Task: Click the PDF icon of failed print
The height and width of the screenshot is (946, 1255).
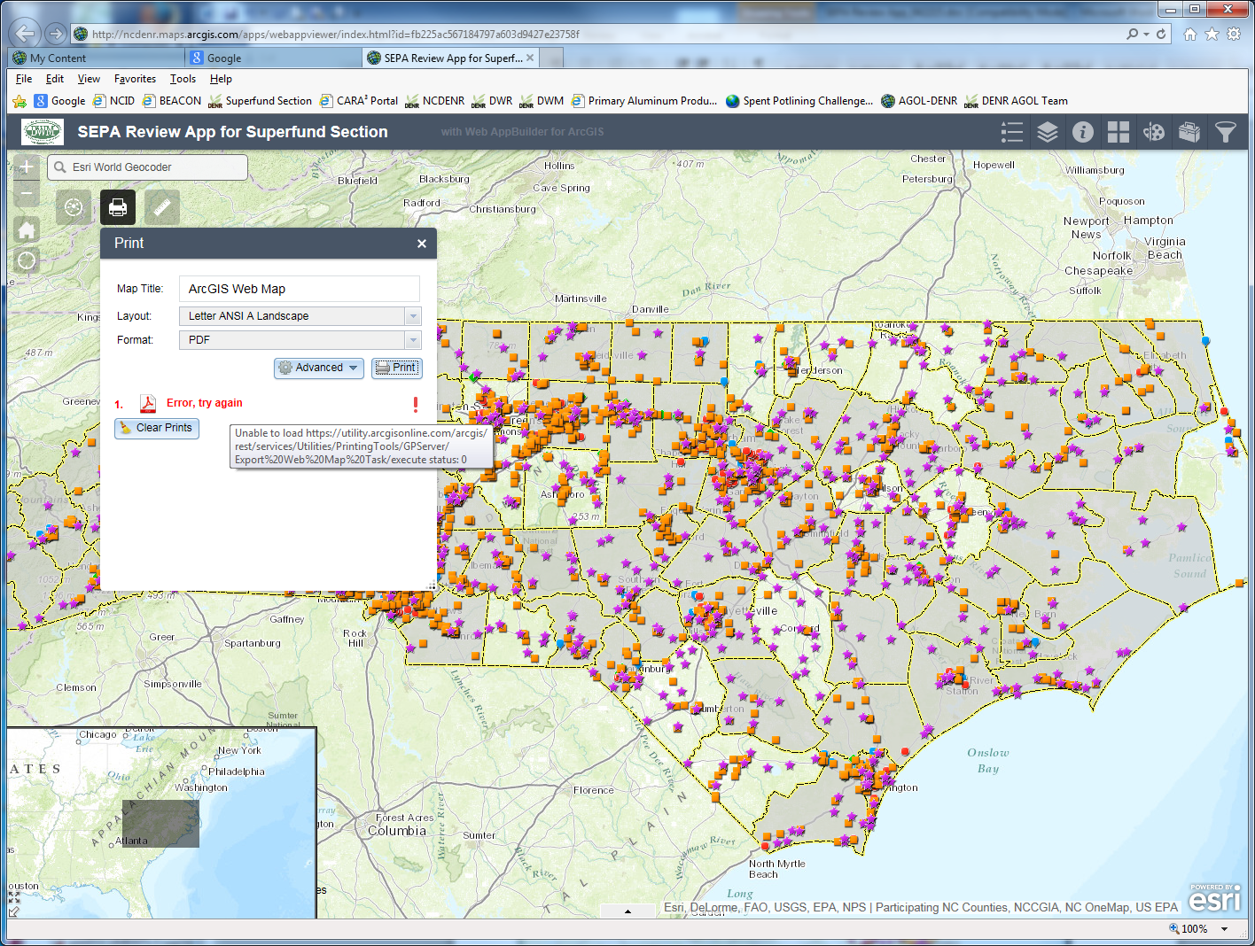Action: click(x=148, y=404)
